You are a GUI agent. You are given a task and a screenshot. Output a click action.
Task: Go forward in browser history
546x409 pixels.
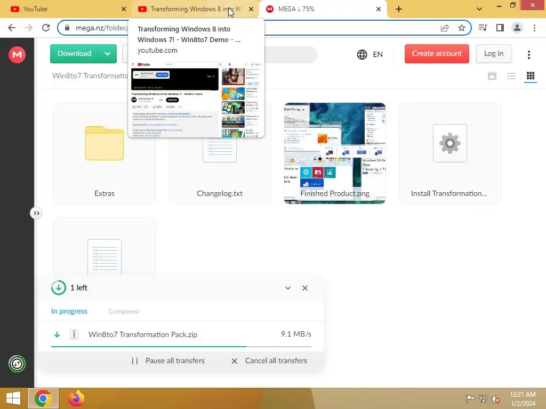tap(29, 28)
